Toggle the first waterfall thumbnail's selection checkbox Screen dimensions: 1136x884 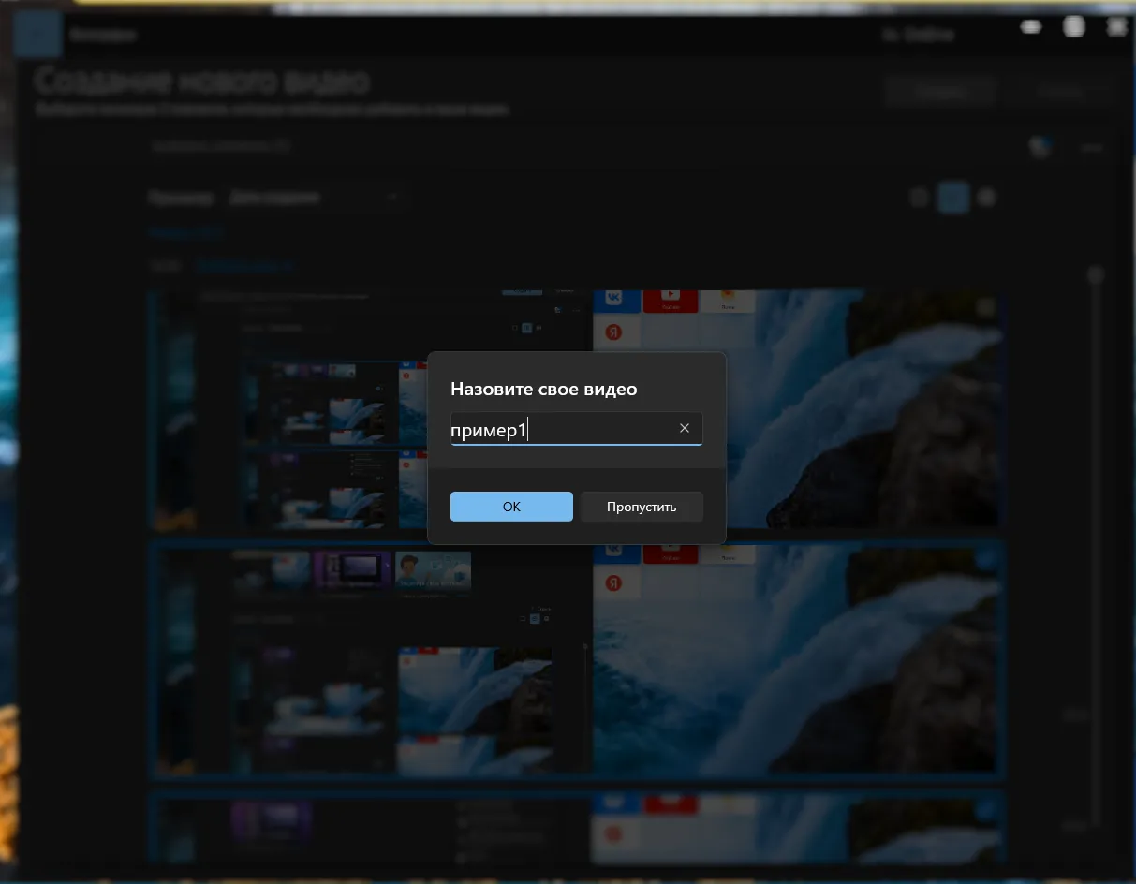(984, 307)
